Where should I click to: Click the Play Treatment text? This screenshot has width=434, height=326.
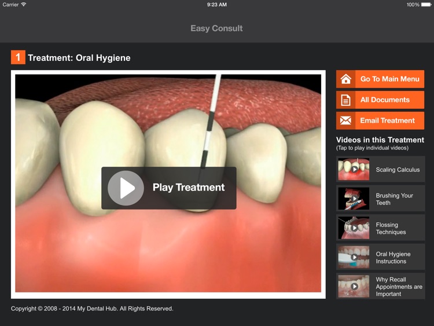click(x=188, y=188)
